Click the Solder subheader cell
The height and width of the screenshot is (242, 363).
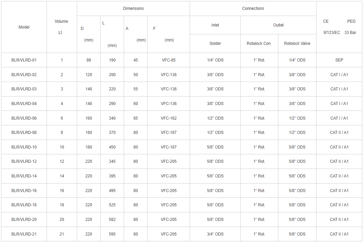click(215, 44)
